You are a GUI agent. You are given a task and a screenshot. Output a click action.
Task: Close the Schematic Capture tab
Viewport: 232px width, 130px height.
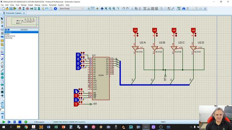point(24,13)
